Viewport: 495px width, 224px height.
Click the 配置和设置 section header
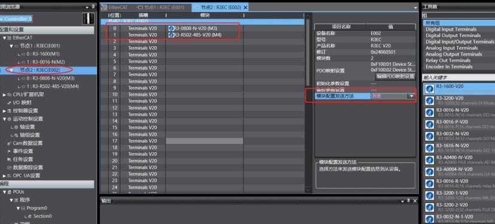[x=47, y=30]
